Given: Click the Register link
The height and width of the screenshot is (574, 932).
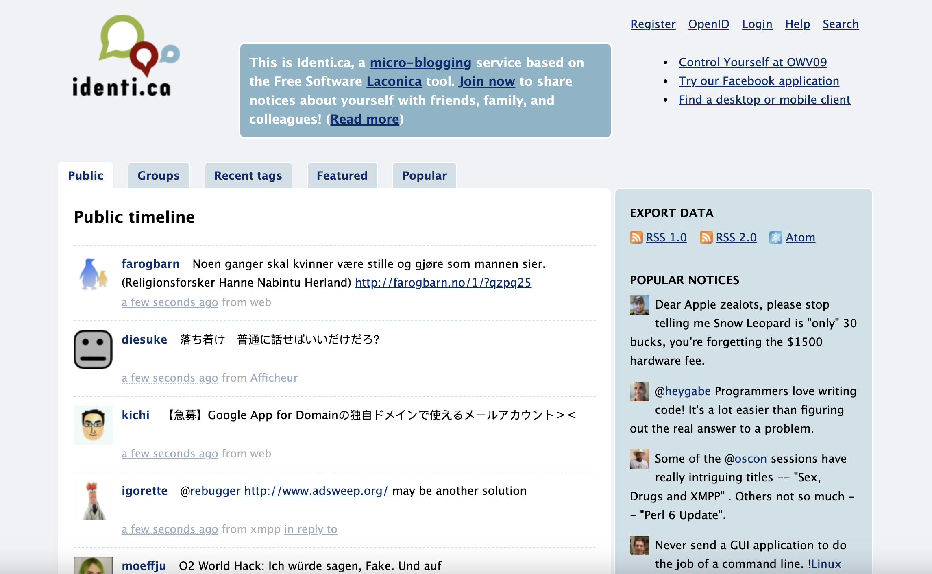Looking at the screenshot, I should point(653,24).
